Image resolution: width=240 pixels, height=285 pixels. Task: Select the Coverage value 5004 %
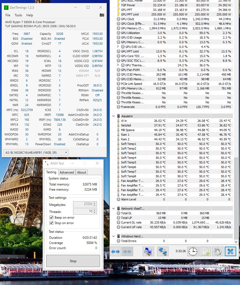click(92, 243)
